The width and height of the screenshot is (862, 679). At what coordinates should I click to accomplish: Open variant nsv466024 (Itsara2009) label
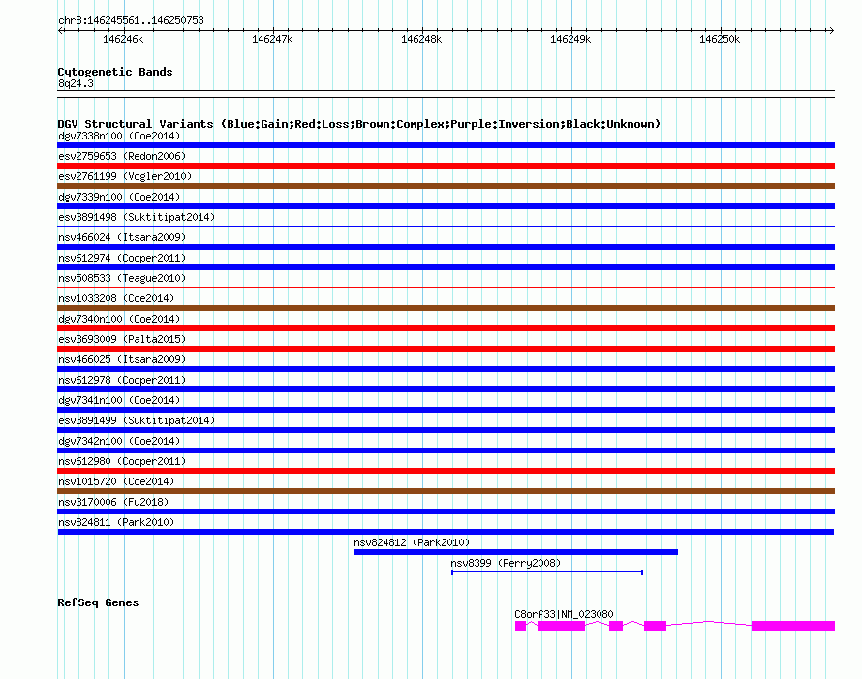122,237
